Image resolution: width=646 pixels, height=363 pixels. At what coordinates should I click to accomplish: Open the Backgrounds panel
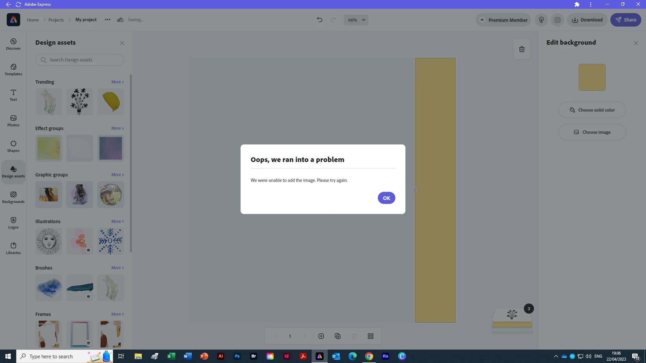coord(13,197)
